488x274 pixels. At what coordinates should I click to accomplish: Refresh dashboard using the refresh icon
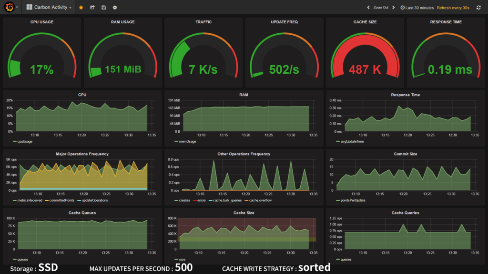(x=478, y=8)
